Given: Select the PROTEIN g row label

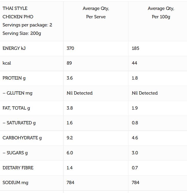Looking at the screenshot, I should tap(14, 78).
